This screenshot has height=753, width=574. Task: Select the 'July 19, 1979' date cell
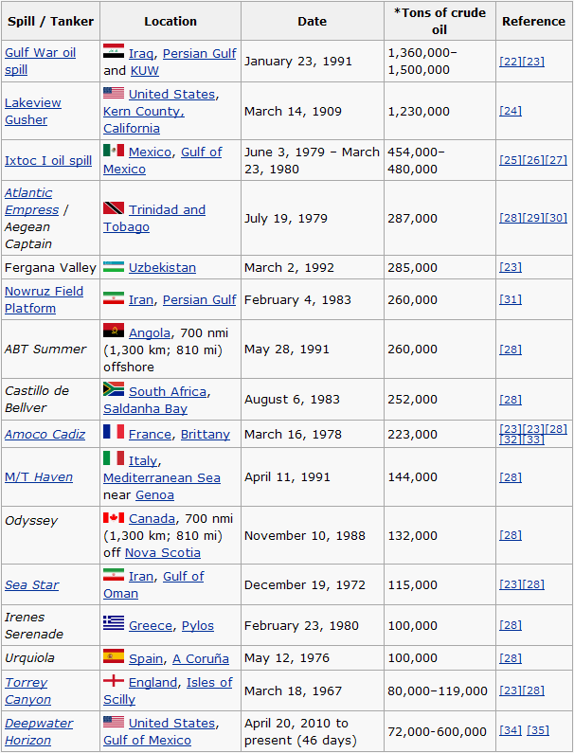tap(286, 219)
